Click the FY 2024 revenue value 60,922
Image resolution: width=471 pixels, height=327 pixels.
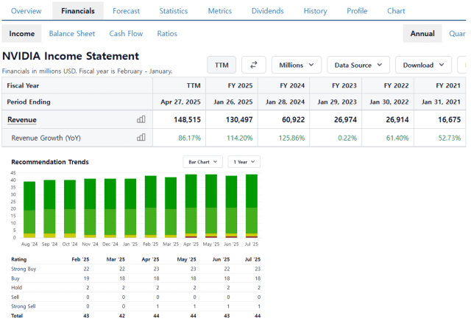(293, 119)
